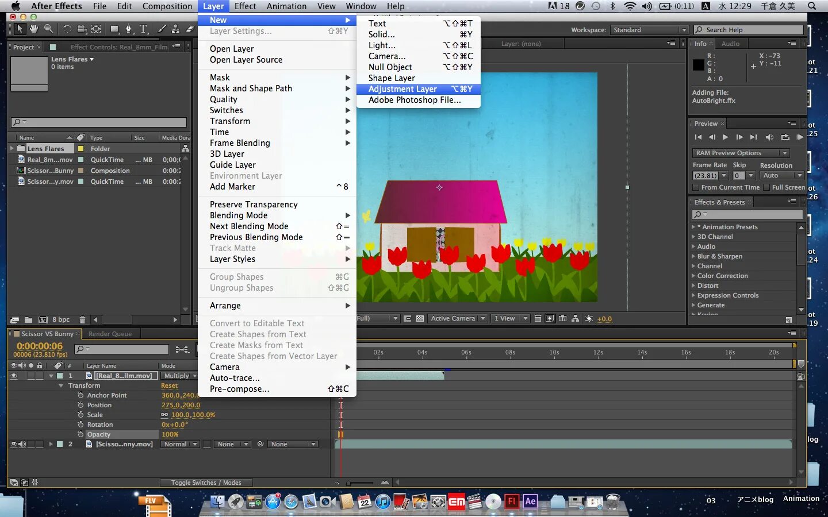
Task: Jump to first frame in Preview
Action: (698, 137)
